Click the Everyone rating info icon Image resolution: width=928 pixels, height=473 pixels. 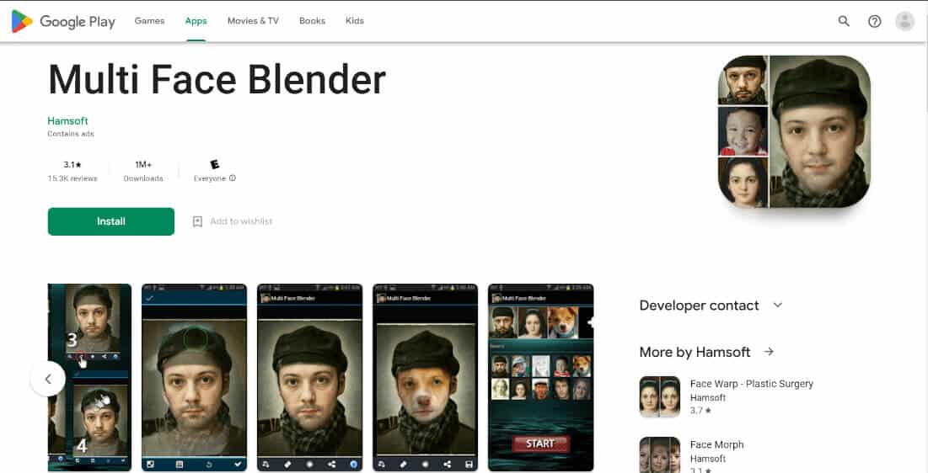(233, 178)
